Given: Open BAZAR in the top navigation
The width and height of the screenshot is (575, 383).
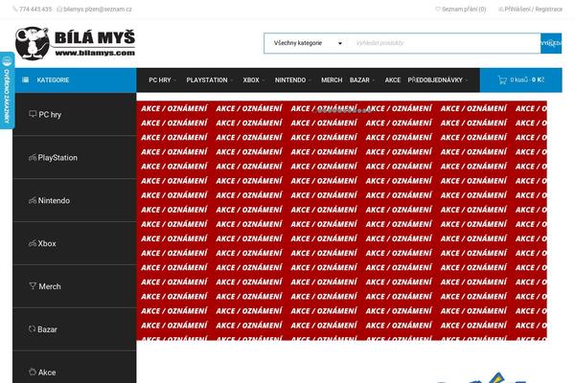Looking at the screenshot, I should 359,79.
